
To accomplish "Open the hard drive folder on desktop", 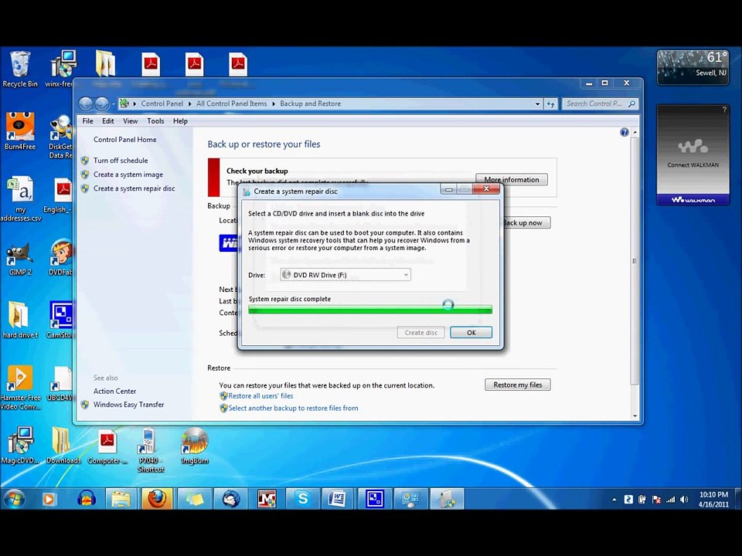I will (x=20, y=320).
